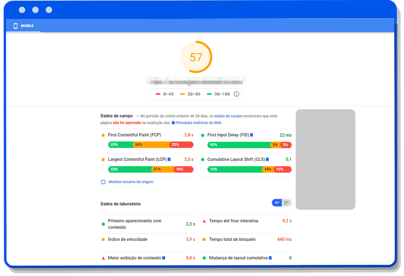Switch to expanded metrics view toggle
This screenshot has width=404, height=276.
tap(286, 203)
